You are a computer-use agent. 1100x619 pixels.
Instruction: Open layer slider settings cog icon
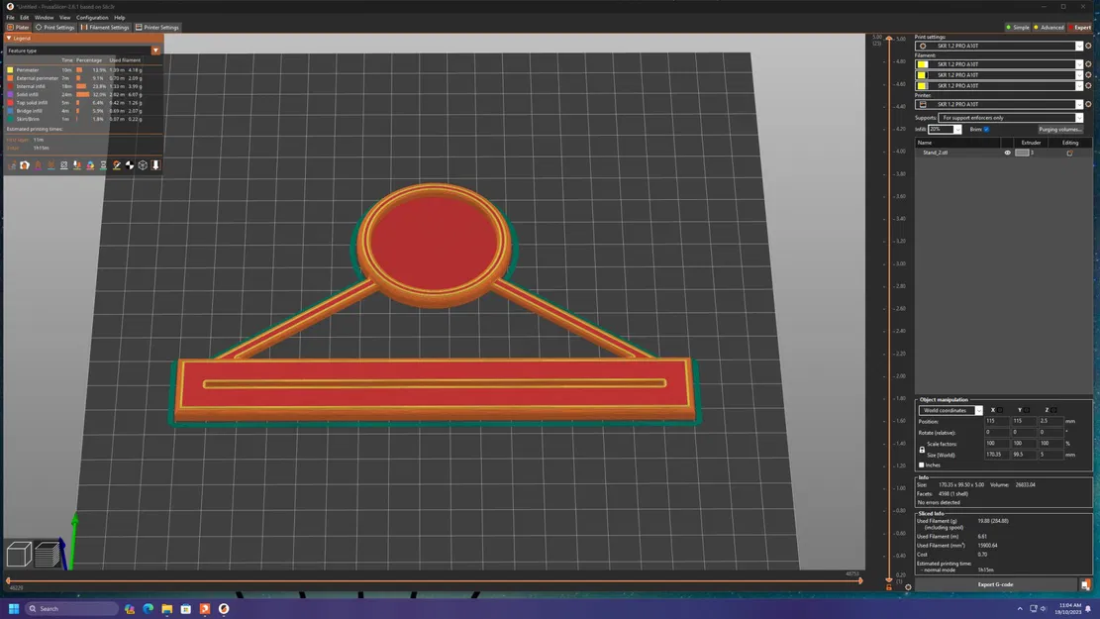click(x=908, y=587)
